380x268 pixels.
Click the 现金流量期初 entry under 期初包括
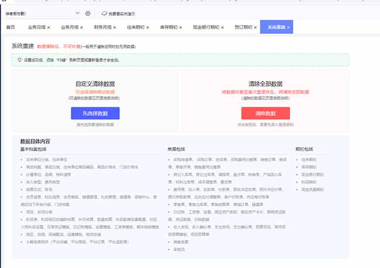[313, 190]
